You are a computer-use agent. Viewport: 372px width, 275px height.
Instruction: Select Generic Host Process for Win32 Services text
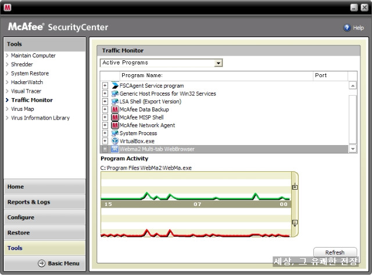click(168, 93)
